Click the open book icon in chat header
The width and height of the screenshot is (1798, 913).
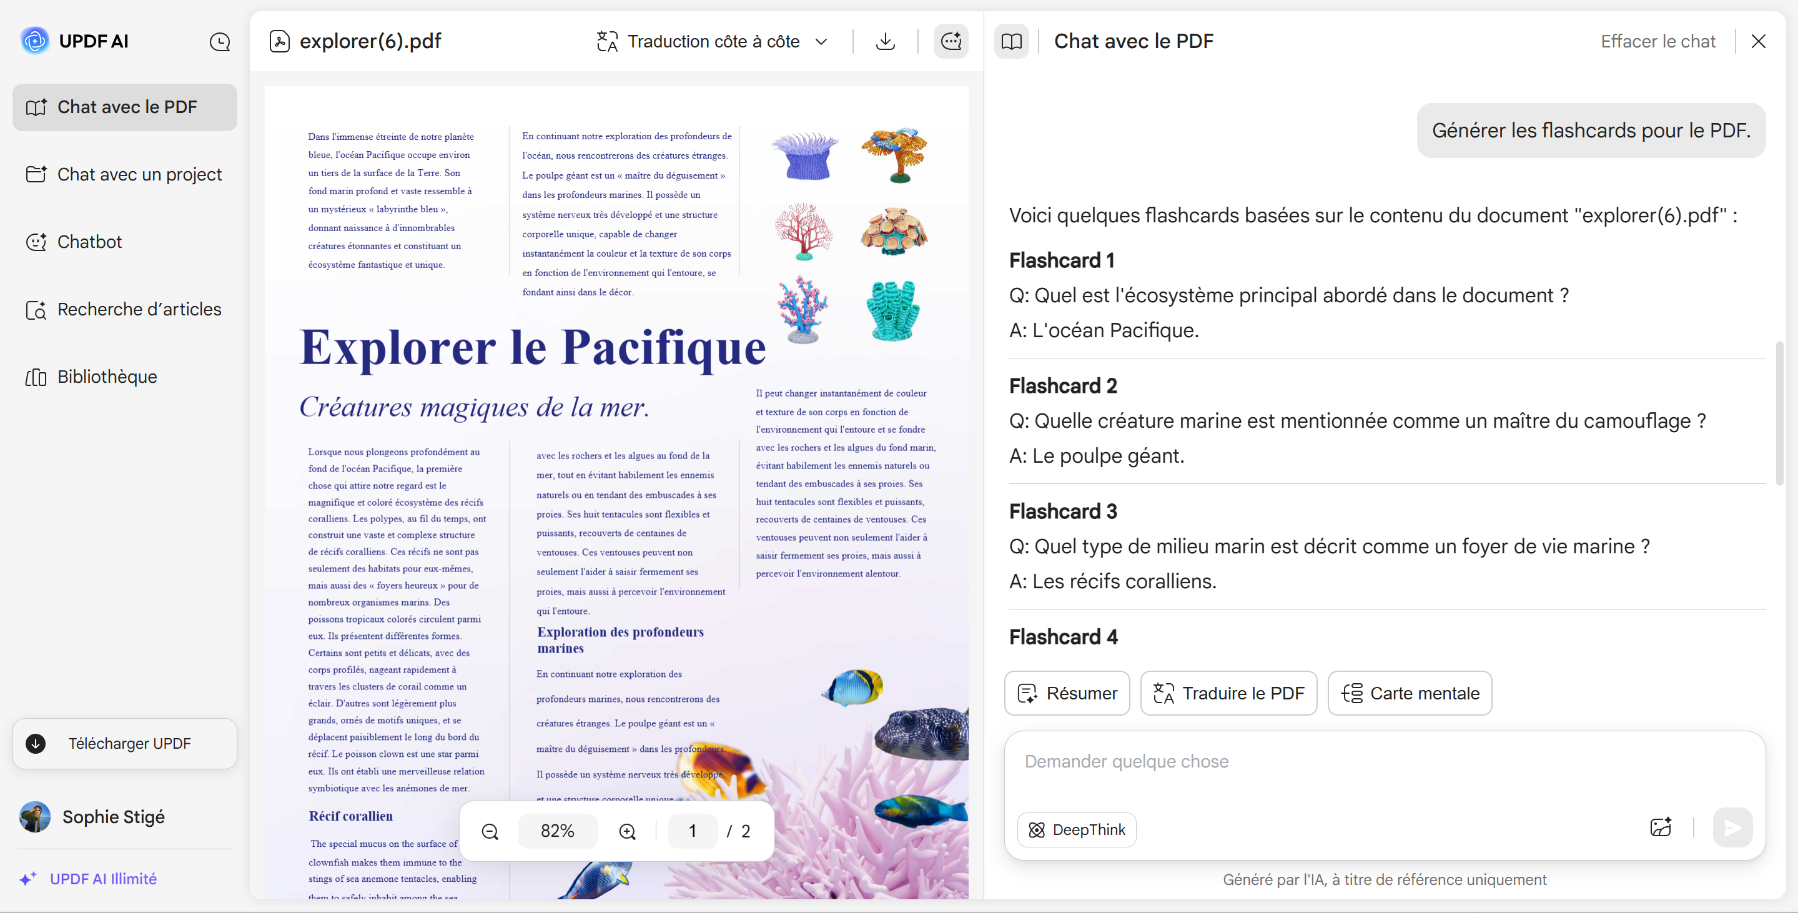1011,41
